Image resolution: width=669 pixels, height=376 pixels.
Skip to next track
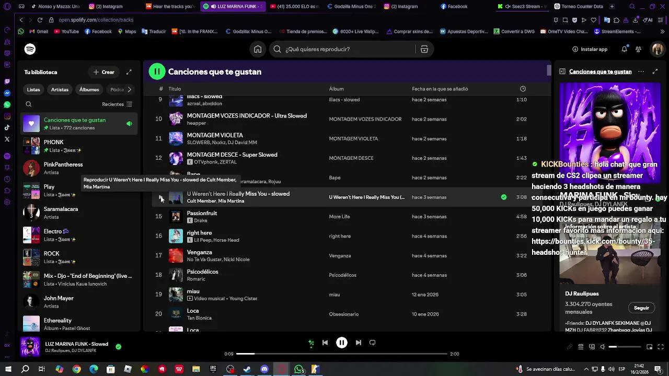coord(359,343)
